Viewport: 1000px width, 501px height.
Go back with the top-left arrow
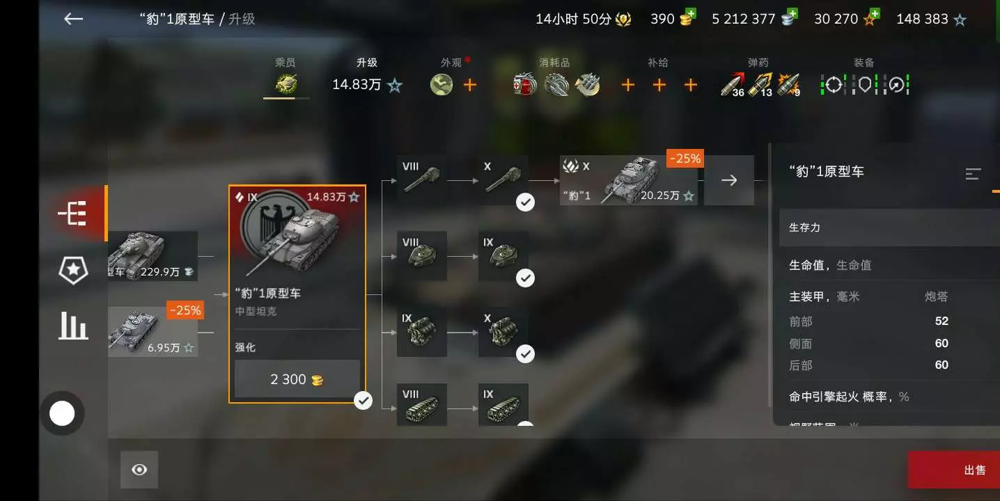pyautogui.click(x=73, y=19)
